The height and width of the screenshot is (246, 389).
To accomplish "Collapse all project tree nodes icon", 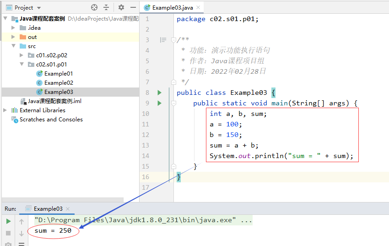I will [106, 7].
